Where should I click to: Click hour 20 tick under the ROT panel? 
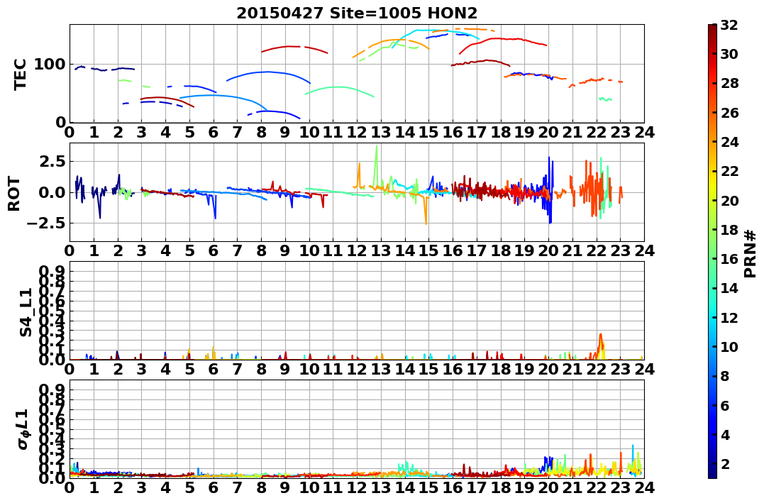pos(548,251)
